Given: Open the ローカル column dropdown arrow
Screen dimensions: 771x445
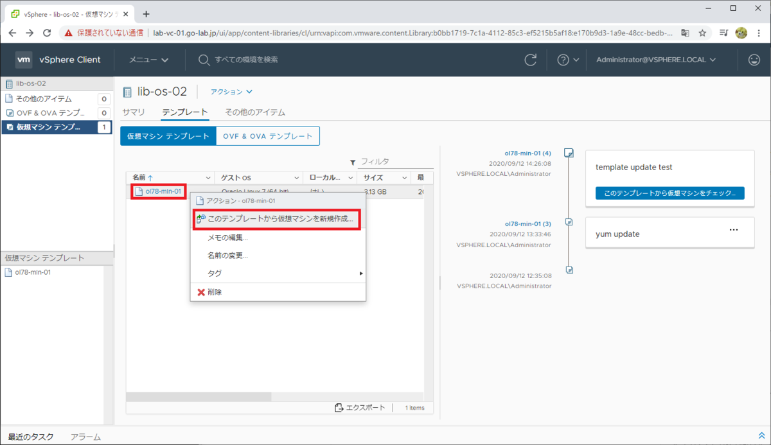Looking at the screenshot, I should (x=351, y=177).
